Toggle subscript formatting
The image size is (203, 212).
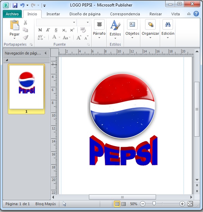[64, 30]
